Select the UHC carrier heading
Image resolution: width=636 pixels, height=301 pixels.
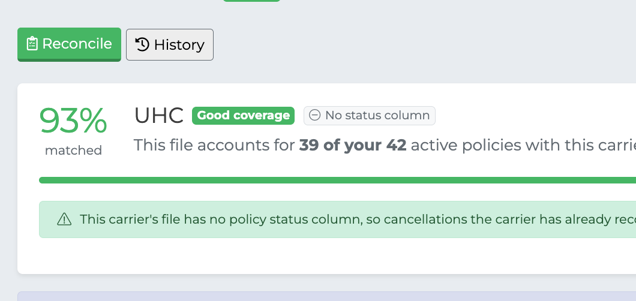[158, 116]
